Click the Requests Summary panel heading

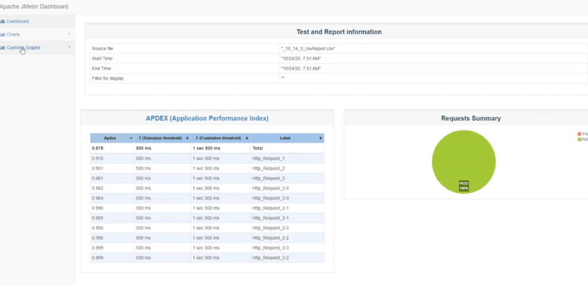[x=470, y=119]
